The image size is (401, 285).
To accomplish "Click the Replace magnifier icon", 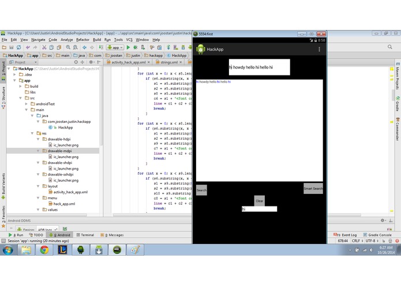I will (75, 47).
